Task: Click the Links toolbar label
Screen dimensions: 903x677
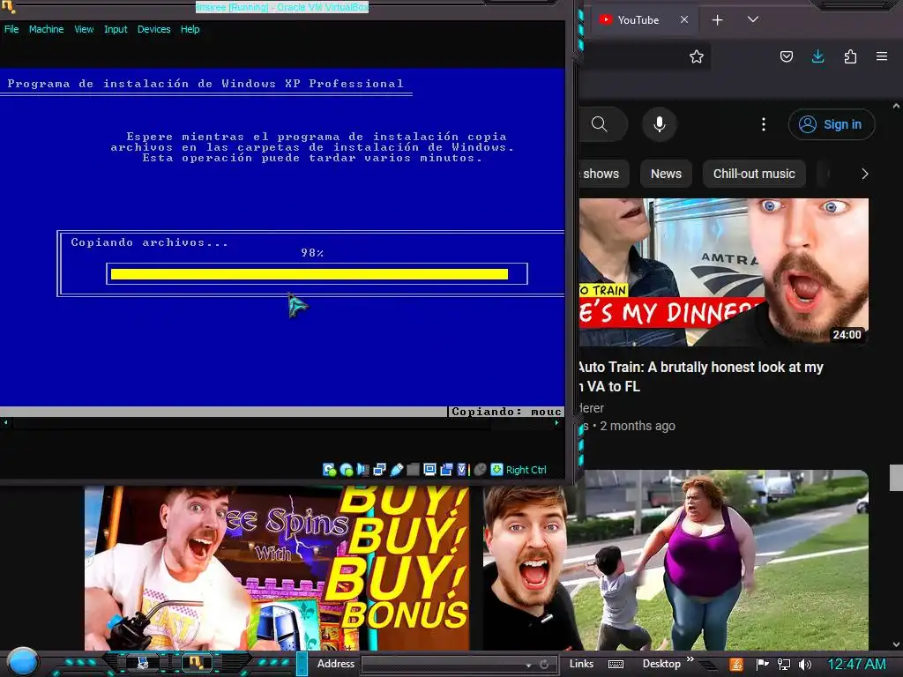Action: click(581, 664)
